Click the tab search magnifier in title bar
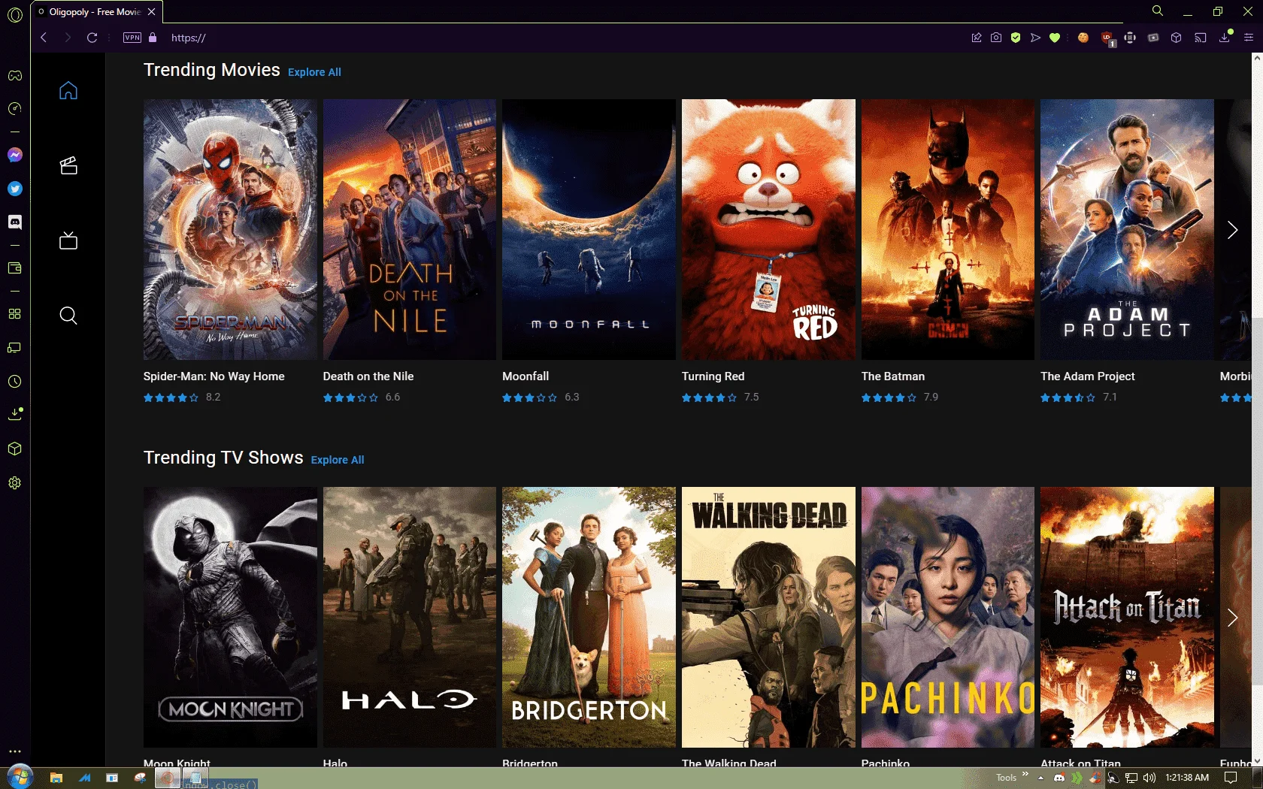 tap(1158, 11)
